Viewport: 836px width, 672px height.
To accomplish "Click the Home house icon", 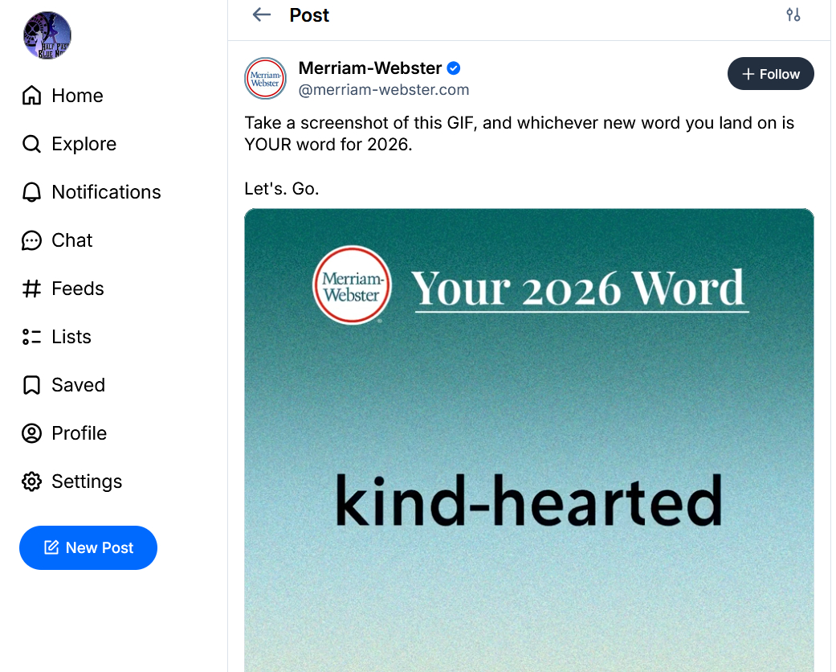I will (31, 96).
